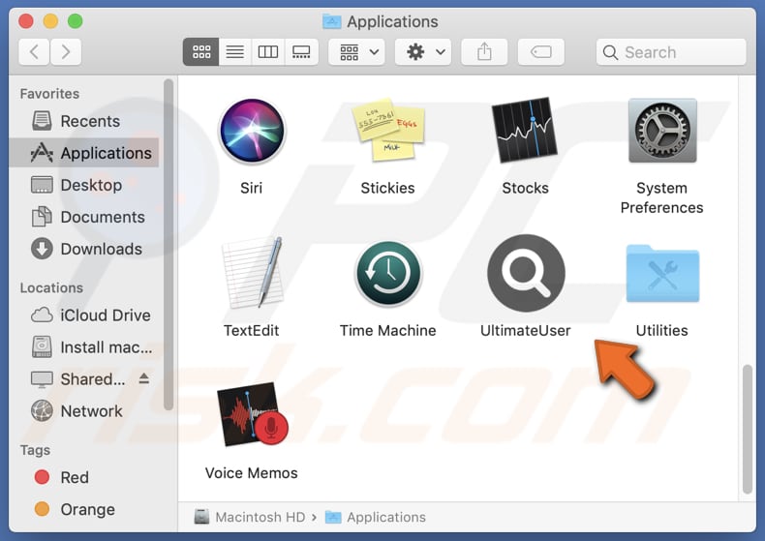Image resolution: width=765 pixels, height=541 pixels.
Task: Open Downloads in the sidebar
Action: [x=85, y=249]
